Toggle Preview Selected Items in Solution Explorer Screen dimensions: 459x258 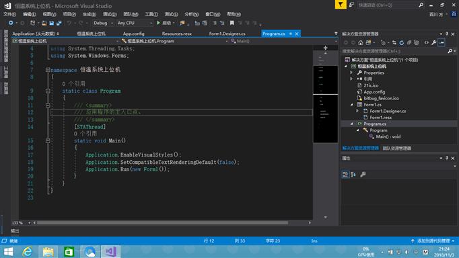click(x=442, y=42)
